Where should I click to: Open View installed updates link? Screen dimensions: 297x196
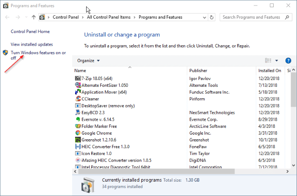[x=32, y=44]
